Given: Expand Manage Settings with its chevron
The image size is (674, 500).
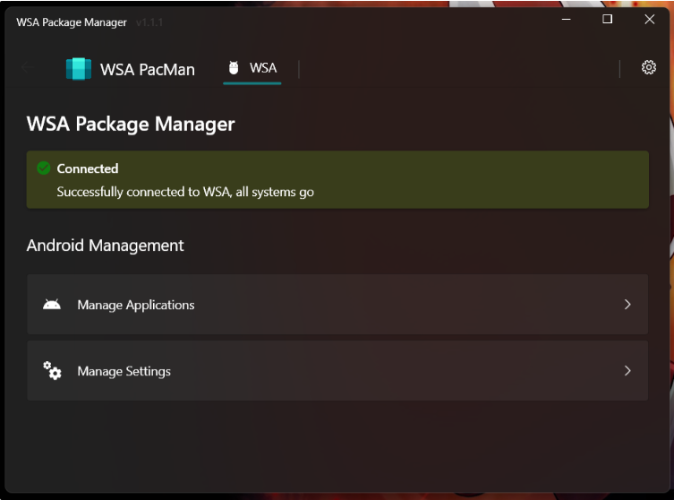Looking at the screenshot, I should click(627, 371).
